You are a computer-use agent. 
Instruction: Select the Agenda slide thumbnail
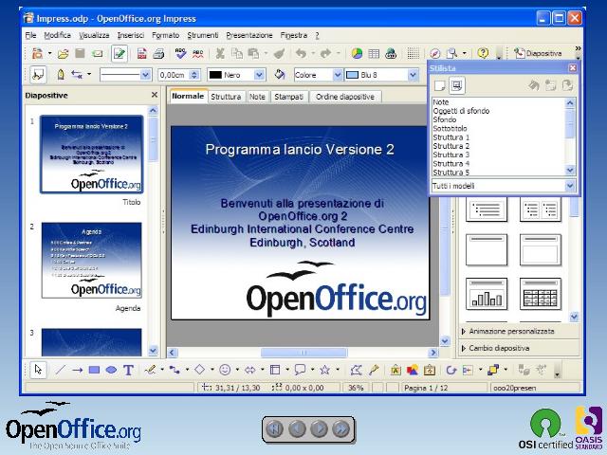(x=91, y=260)
